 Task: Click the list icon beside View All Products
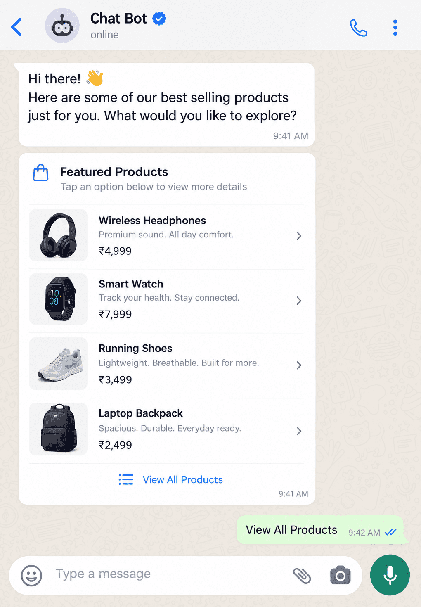coord(126,479)
